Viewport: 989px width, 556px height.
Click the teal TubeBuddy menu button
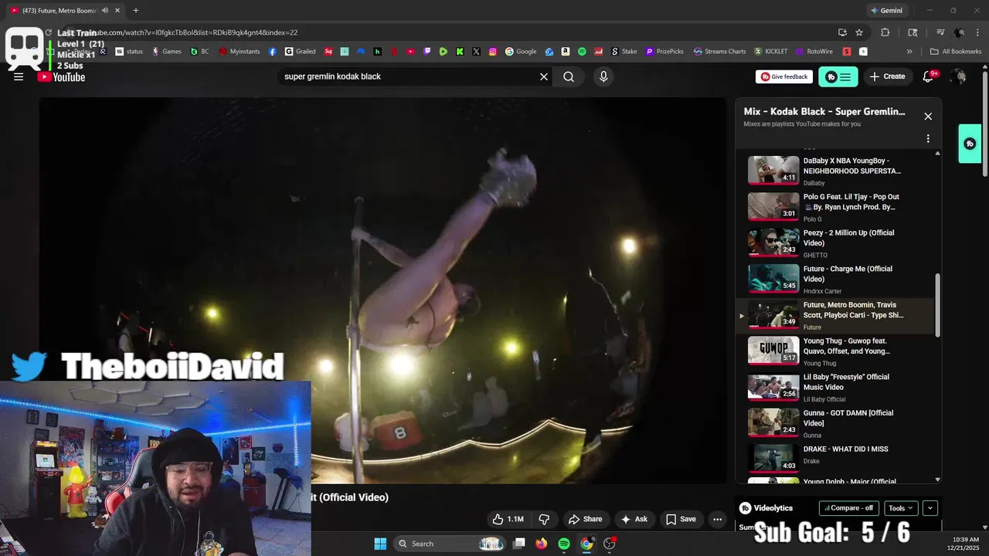(838, 76)
